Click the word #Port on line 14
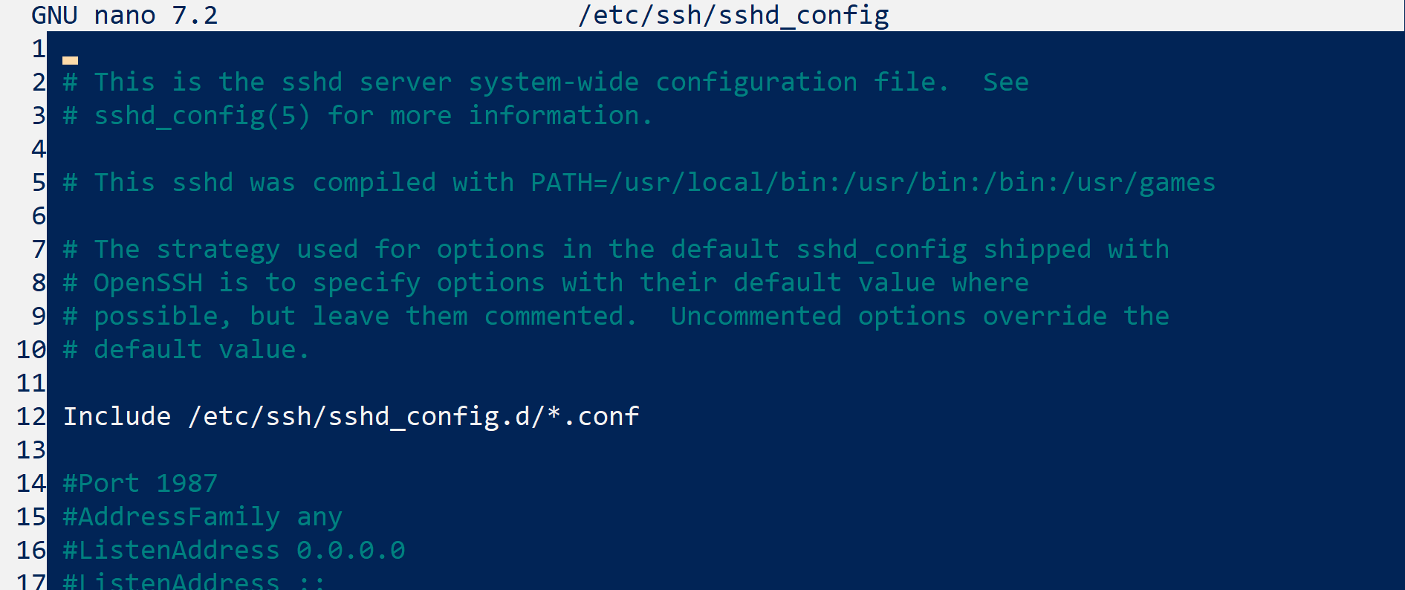Image resolution: width=1405 pixels, height=590 pixels. (101, 483)
